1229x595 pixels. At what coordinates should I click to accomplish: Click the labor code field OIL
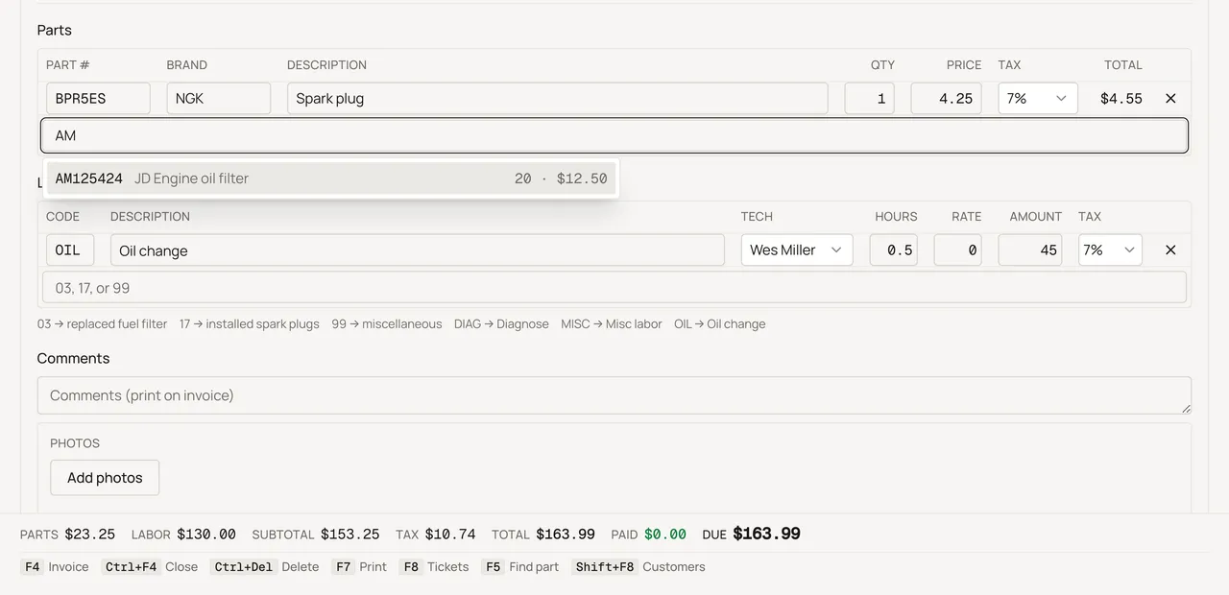[70, 250]
